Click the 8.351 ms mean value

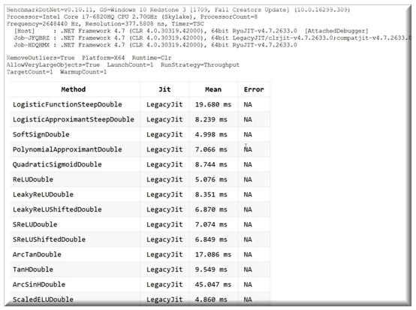tap(211, 194)
